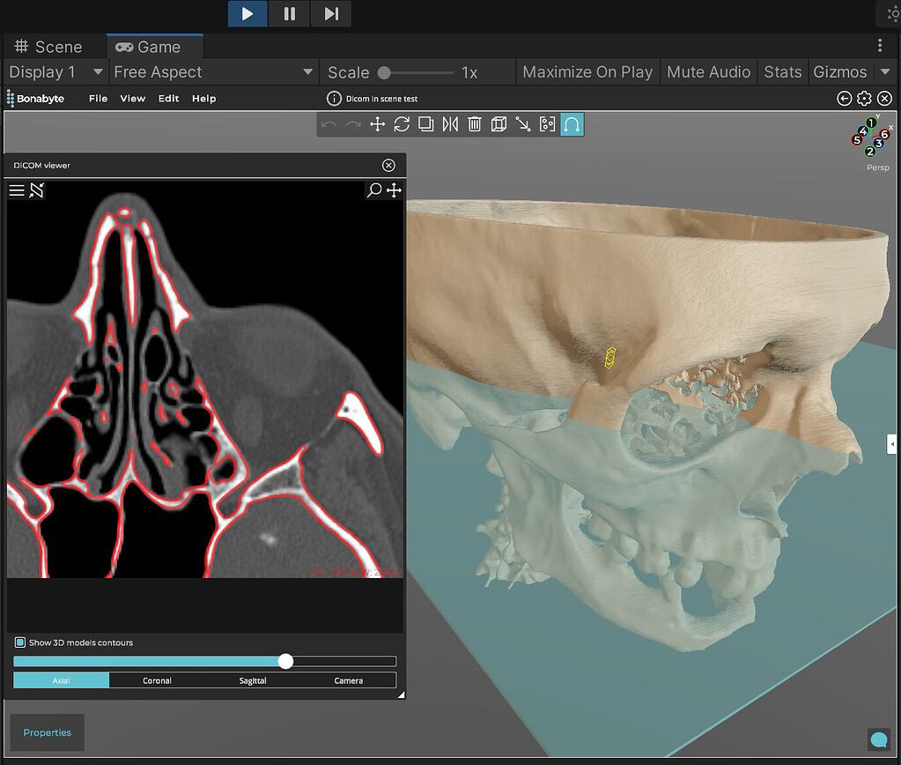Screen dimensions: 901x765
Task: Open the Free Aspect dropdown
Action: (213, 71)
